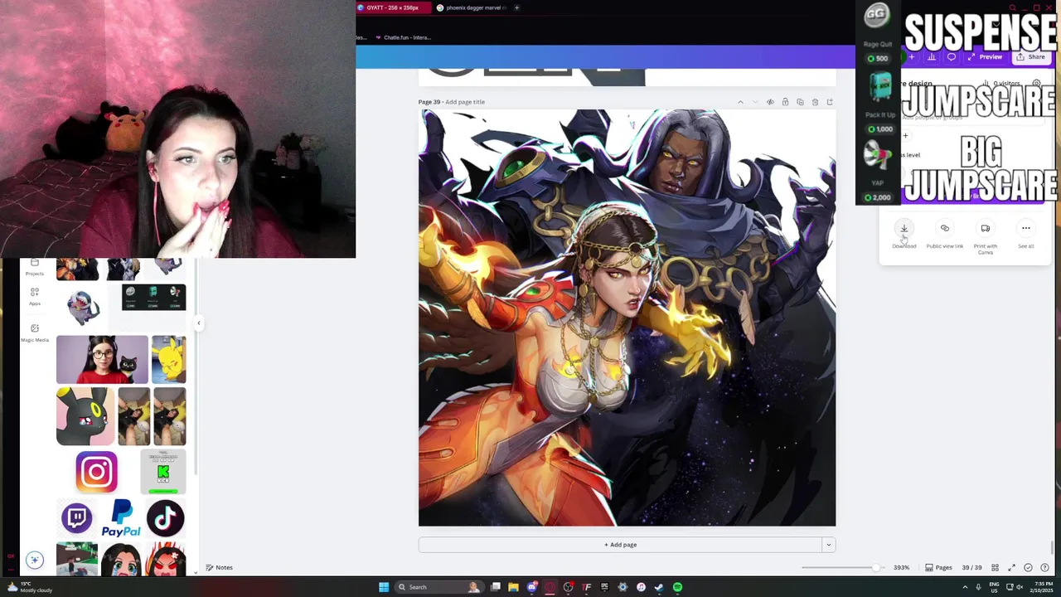Viewport: 1061px width, 597px height.
Task: Expand the Add page dropdown arrow
Action: (x=828, y=545)
